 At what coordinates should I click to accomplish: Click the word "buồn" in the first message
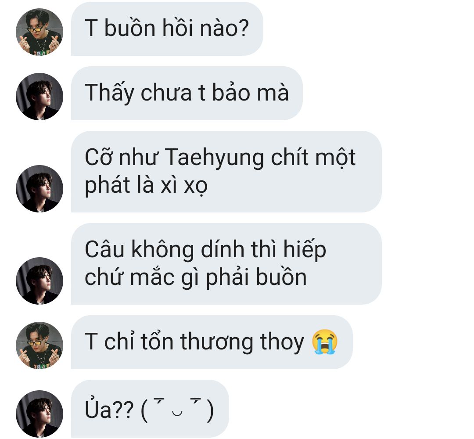pos(129,28)
